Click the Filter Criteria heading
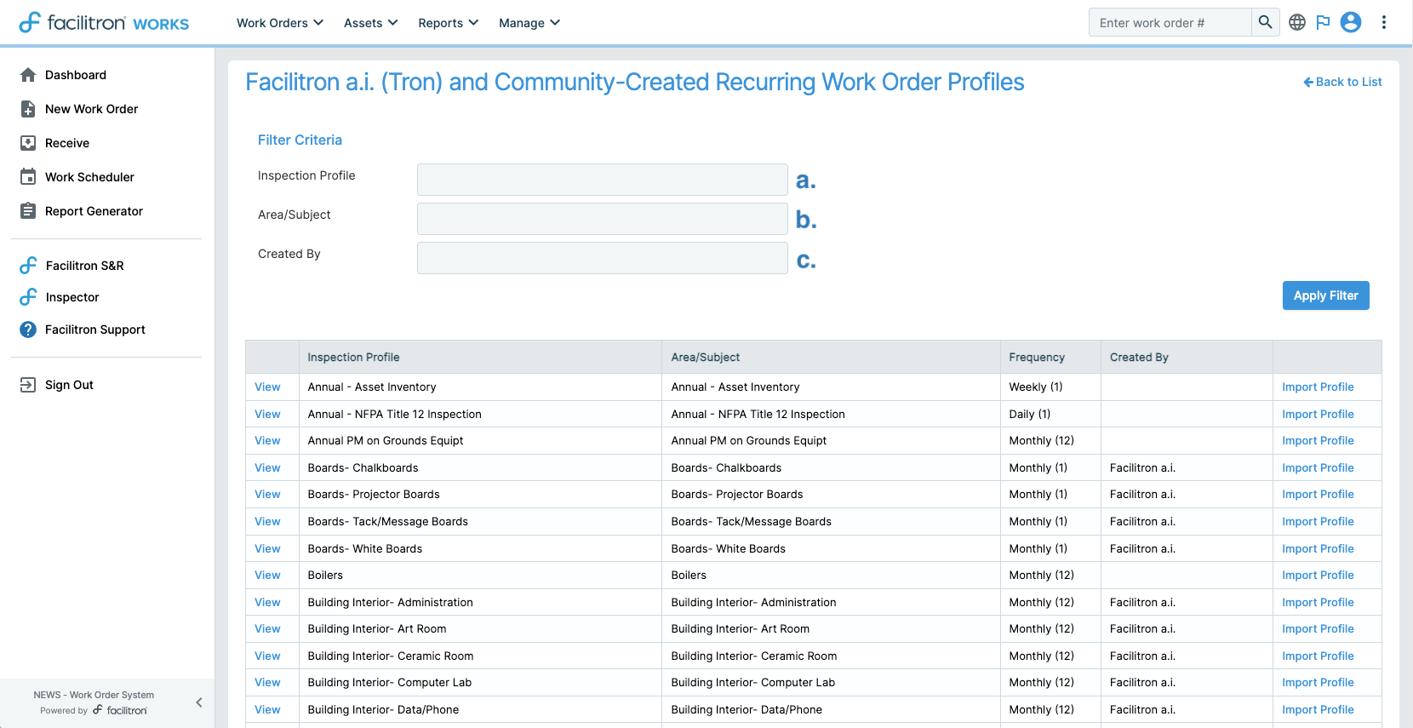Screen dimensions: 1413x728 tap(300, 140)
